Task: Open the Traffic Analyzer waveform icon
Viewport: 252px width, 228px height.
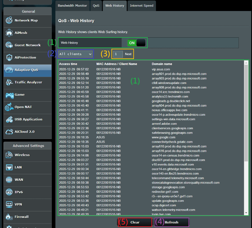Action: (x=9, y=82)
